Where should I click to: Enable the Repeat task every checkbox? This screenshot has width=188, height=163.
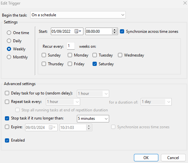coord(7,102)
